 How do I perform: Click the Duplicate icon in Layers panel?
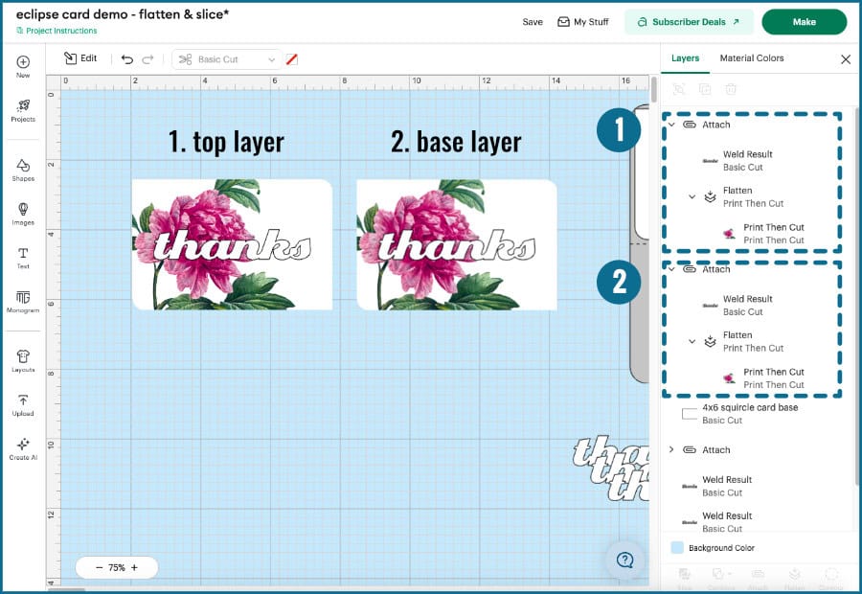coord(705,89)
